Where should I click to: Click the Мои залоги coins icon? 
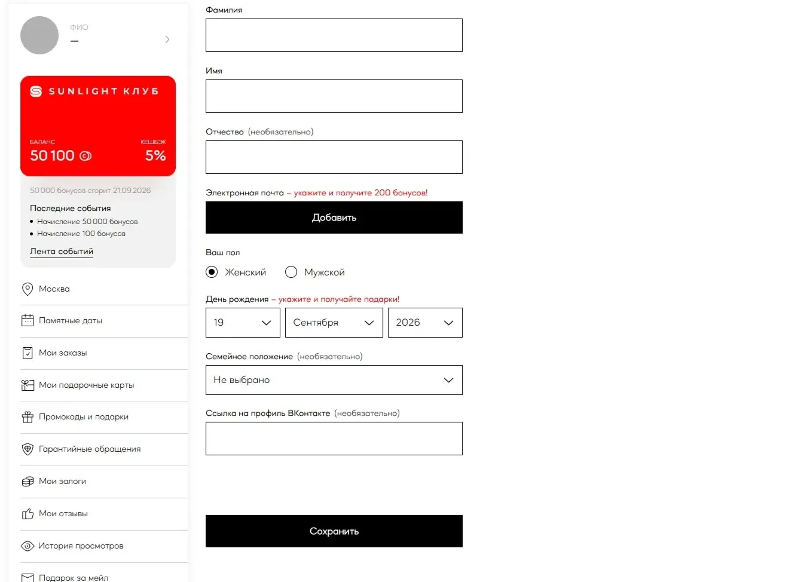click(x=27, y=482)
